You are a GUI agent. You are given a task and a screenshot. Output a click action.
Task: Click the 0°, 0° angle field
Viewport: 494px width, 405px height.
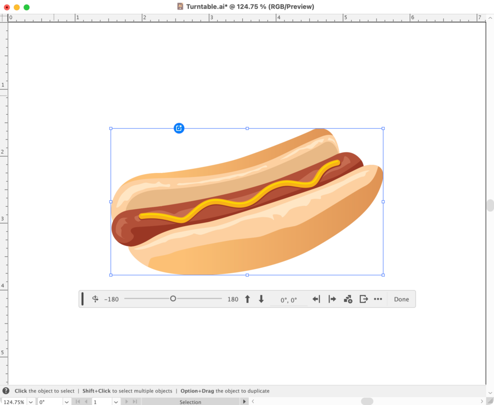coord(289,300)
